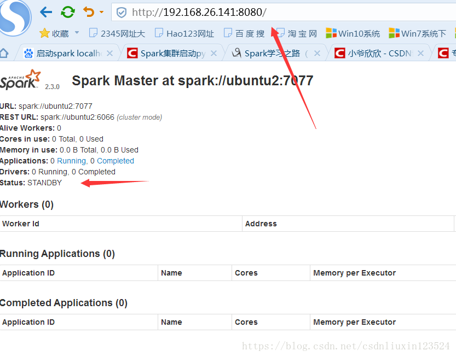The image size is (456, 357).
Task: Click the Spark version 2.3.0 label
Action: (x=53, y=86)
